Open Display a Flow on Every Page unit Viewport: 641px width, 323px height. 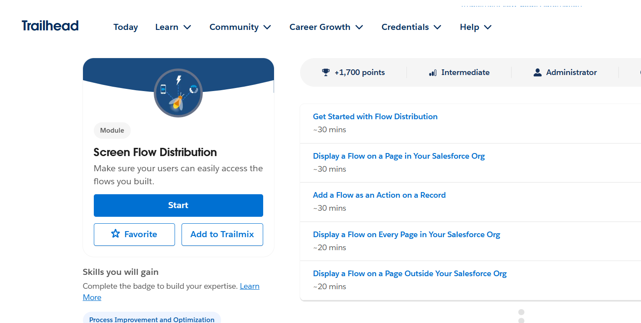click(406, 235)
